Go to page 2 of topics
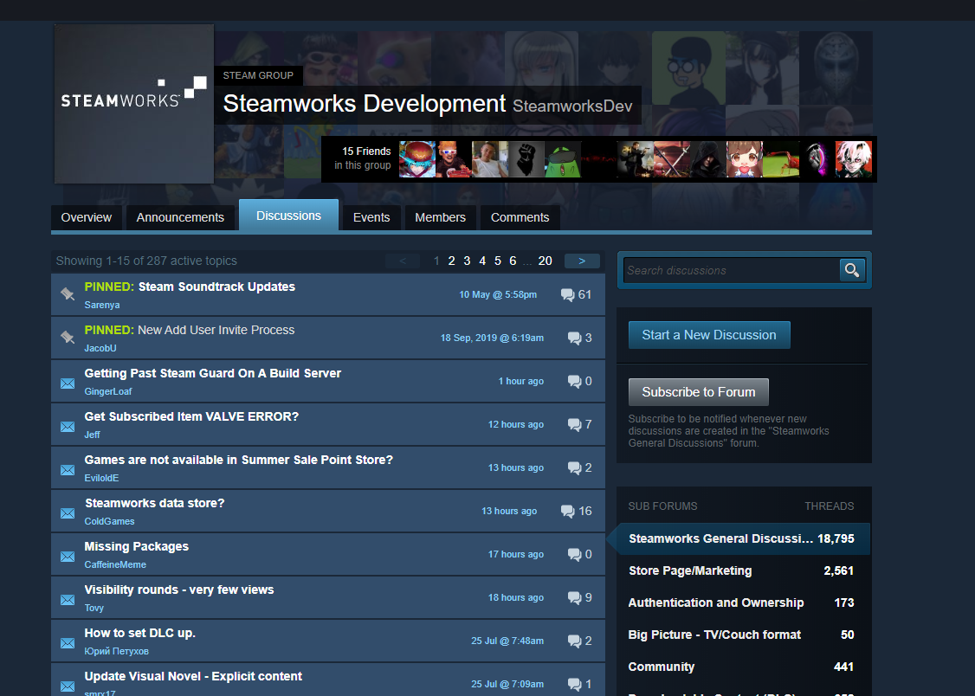975x696 pixels. [x=451, y=261]
